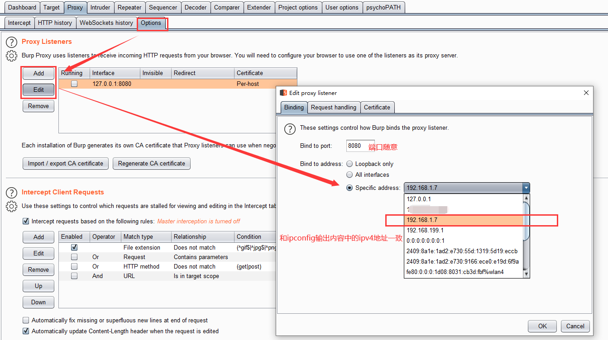Switch to Target tab

tap(52, 7)
